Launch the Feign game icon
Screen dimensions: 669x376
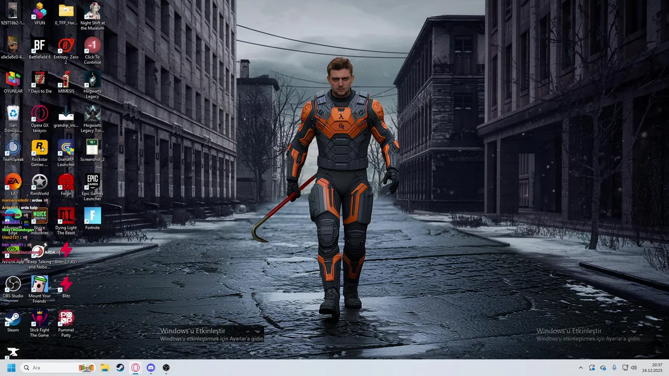[66, 185]
